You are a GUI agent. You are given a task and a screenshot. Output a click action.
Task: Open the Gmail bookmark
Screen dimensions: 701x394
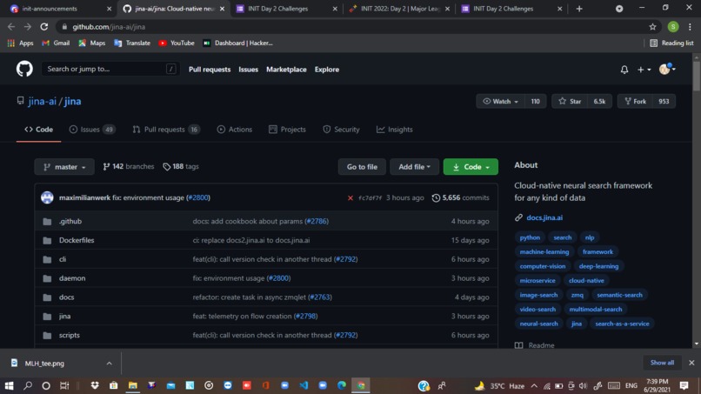tap(56, 43)
